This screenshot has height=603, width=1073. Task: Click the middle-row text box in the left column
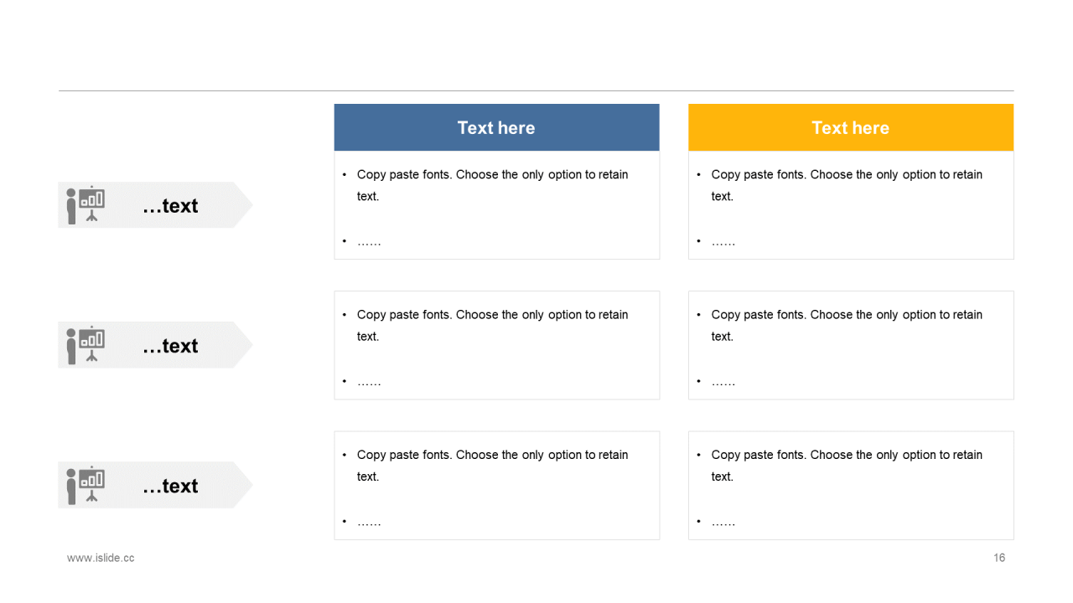tap(496, 345)
